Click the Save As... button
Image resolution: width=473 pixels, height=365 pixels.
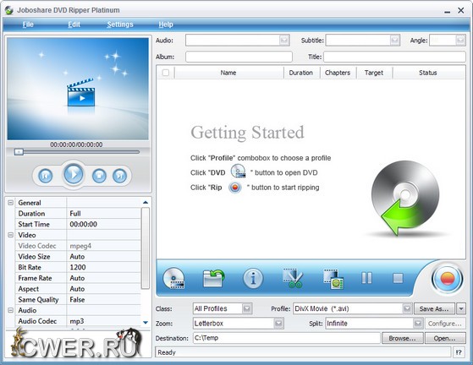pos(434,308)
